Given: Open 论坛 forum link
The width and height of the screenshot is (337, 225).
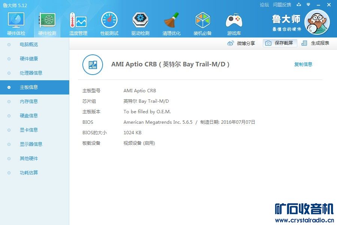Looking at the screenshot, I should tap(264, 5).
